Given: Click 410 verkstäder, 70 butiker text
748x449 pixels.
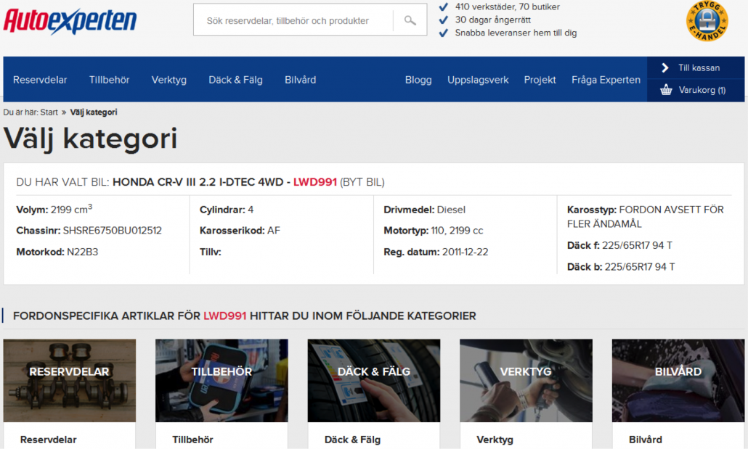Looking at the screenshot, I should 508,7.
